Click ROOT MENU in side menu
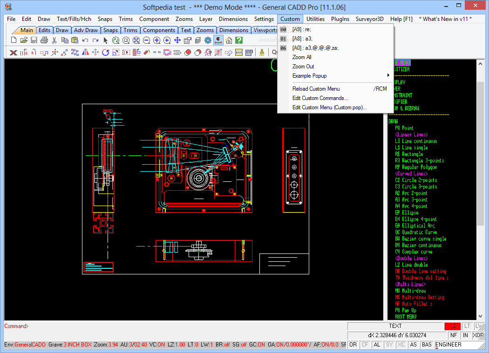 [406, 317]
